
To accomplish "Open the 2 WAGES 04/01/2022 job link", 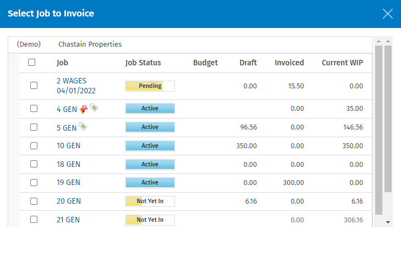I will click(x=75, y=86).
